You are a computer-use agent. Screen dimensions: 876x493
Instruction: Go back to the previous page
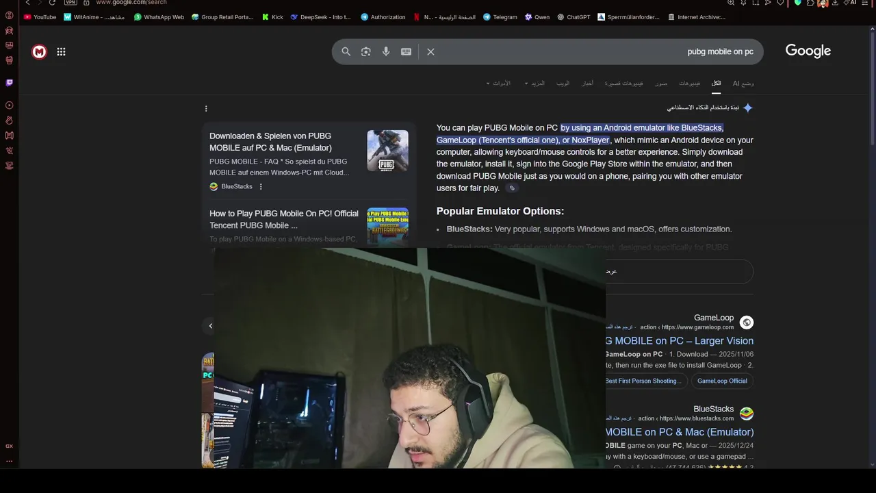(28, 3)
